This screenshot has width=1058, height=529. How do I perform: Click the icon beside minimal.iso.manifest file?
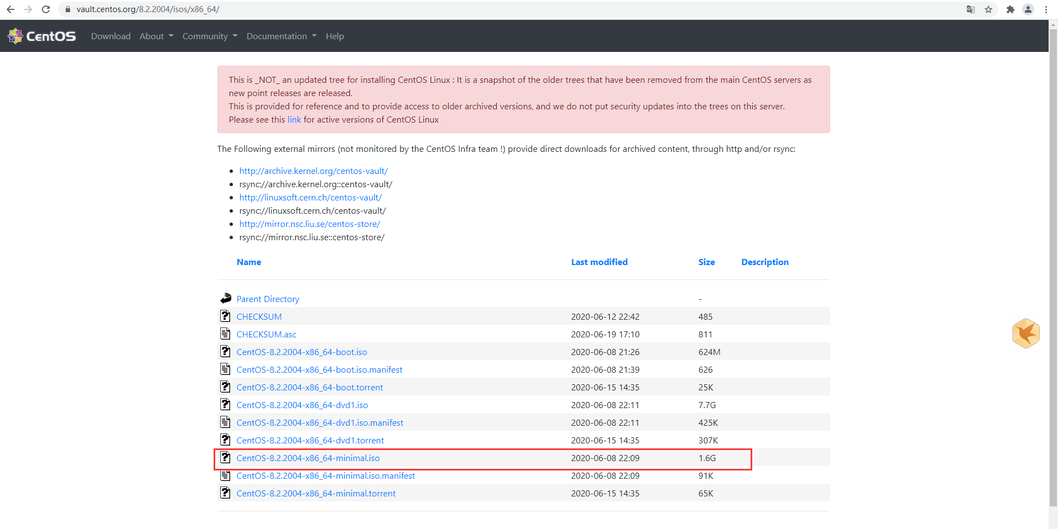coord(225,475)
